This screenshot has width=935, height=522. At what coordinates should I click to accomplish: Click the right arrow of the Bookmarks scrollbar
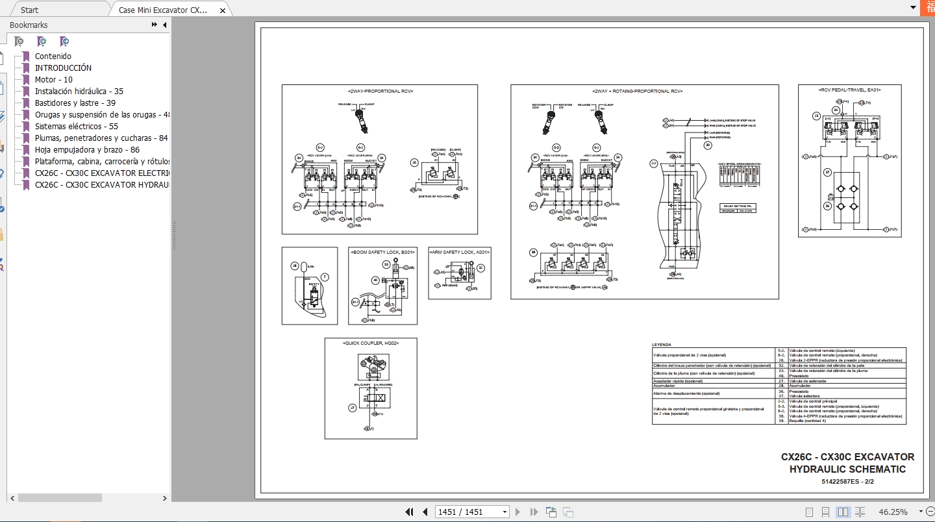tap(164, 498)
